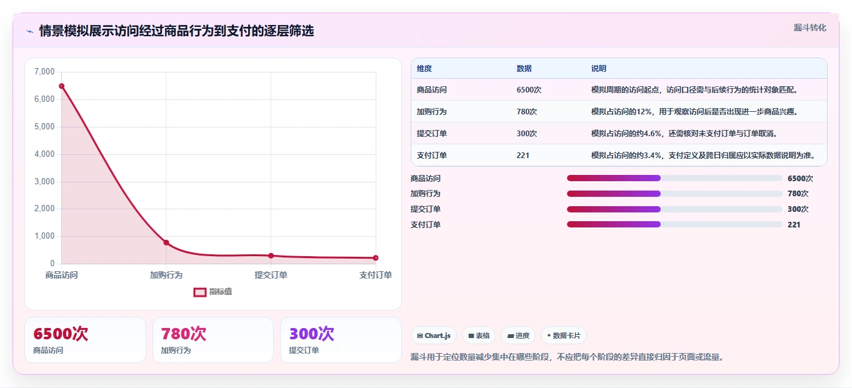Select the 提交订单 table row cell
Screen dimensions: 852x388
pos(432,134)
